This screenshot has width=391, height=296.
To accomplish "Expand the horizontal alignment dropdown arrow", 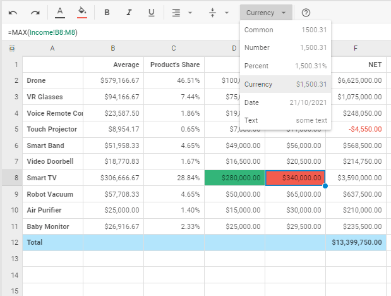I will (x=190, y=13).
